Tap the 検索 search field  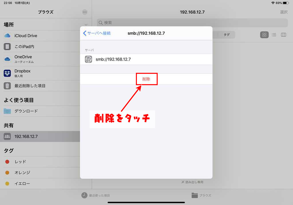(192, 23)
